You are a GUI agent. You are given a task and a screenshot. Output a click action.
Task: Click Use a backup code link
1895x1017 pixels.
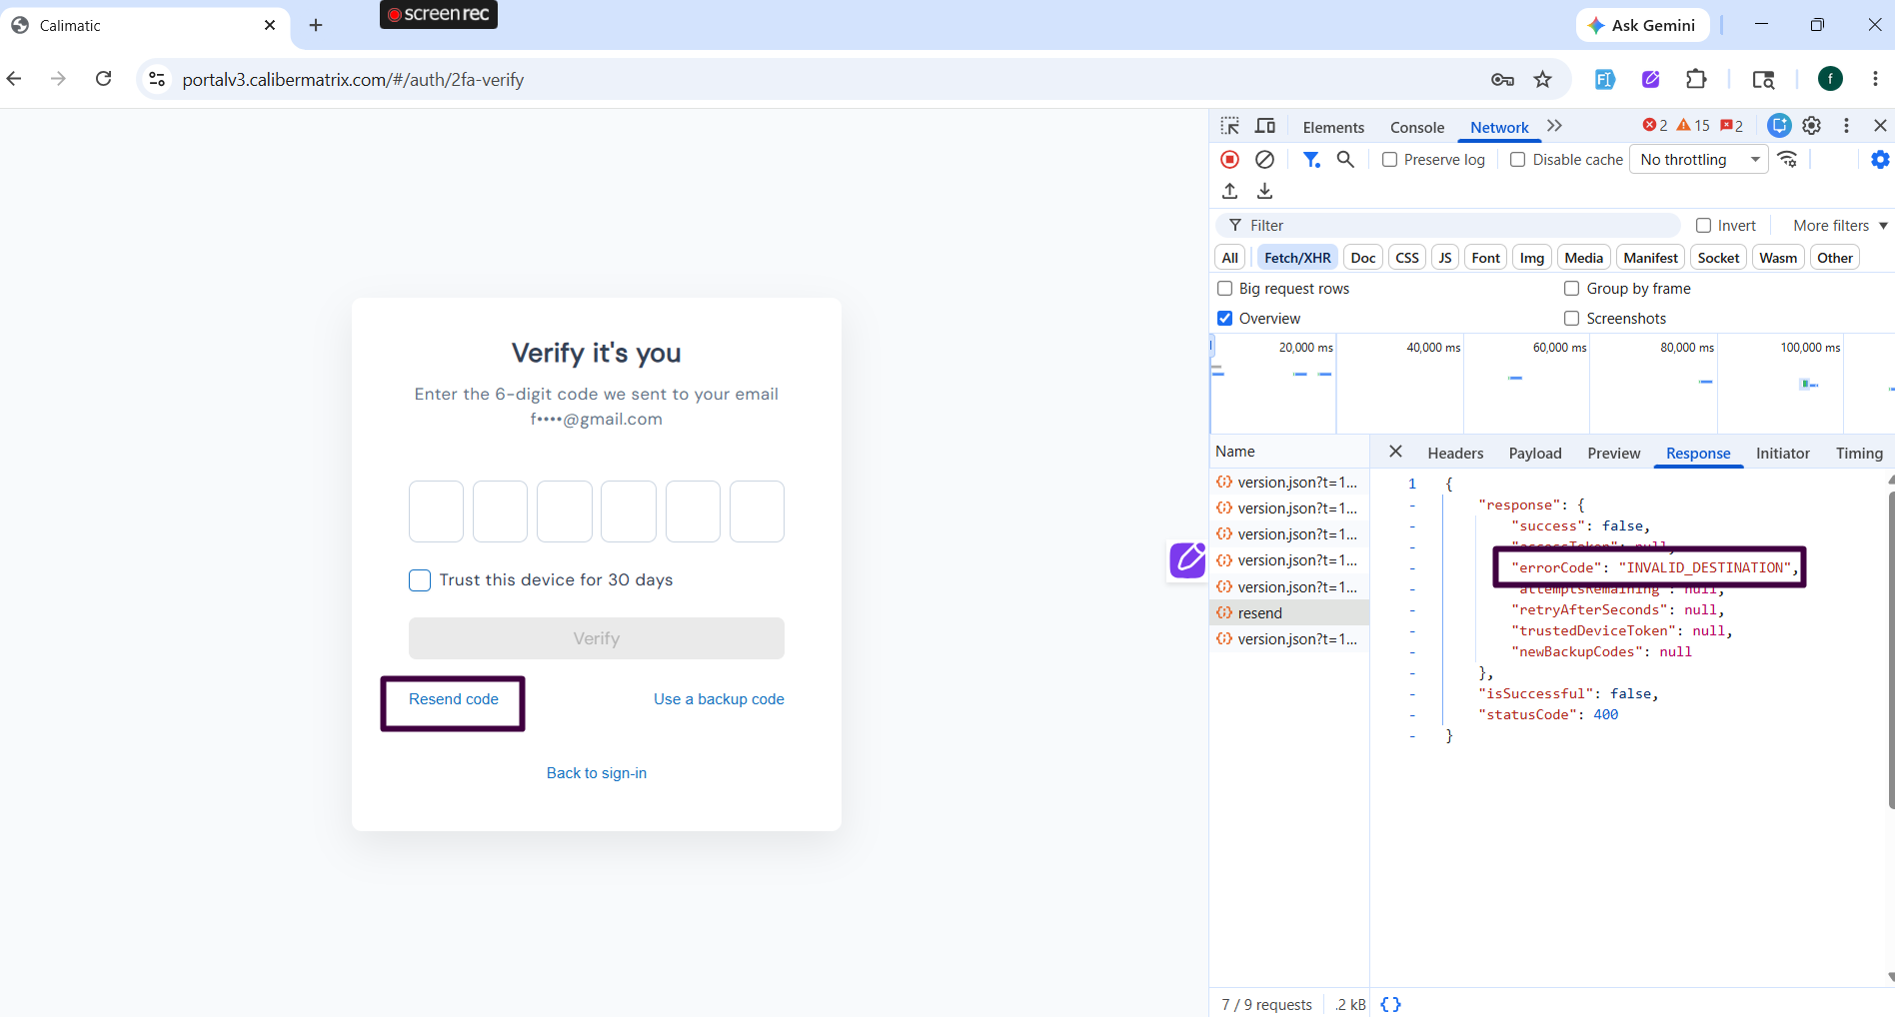(x=719, y=699)
